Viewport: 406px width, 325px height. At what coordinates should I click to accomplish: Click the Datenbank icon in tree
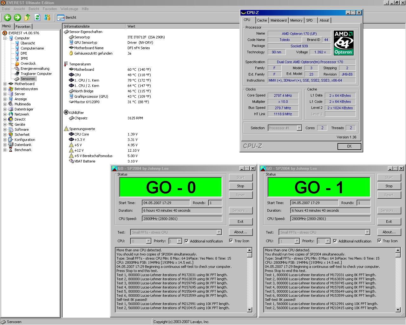11,145
